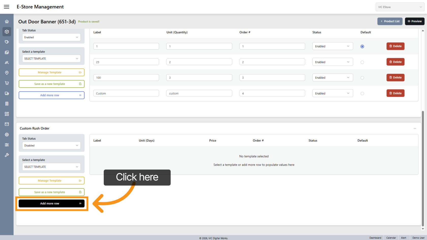Click the delivery truck sidebar icon
427x240 pixels.
[x=7, y=93]
